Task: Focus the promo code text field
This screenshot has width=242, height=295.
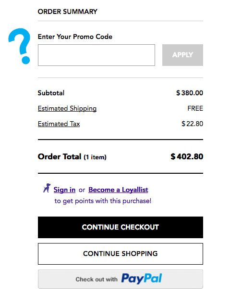Action: (97, 55)
